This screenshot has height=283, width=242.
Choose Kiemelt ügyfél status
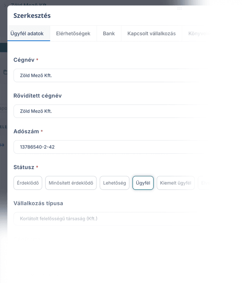point(175,183)
